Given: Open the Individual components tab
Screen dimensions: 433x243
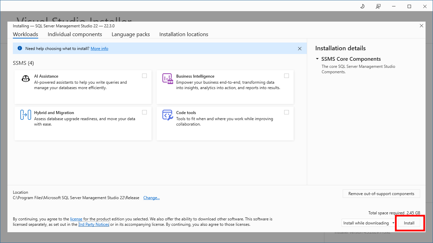Looking at the screenshot, I should click(75, 34).
